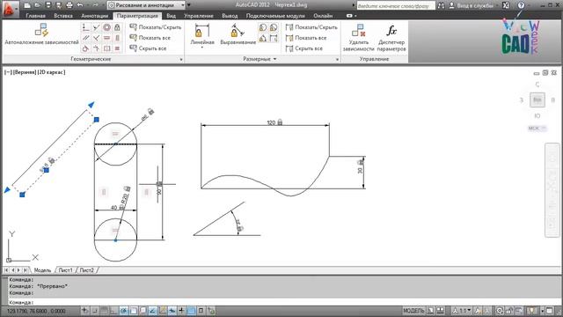Select the Smooth geometric constraint icon
Screen dimensions: 563x317
(x=96, y=48)
